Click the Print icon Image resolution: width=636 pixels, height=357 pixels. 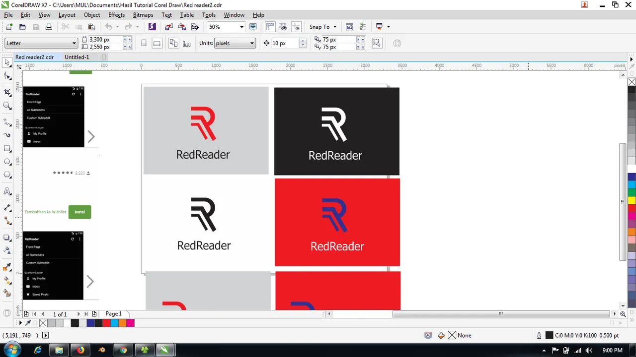(x=49, y=27)
